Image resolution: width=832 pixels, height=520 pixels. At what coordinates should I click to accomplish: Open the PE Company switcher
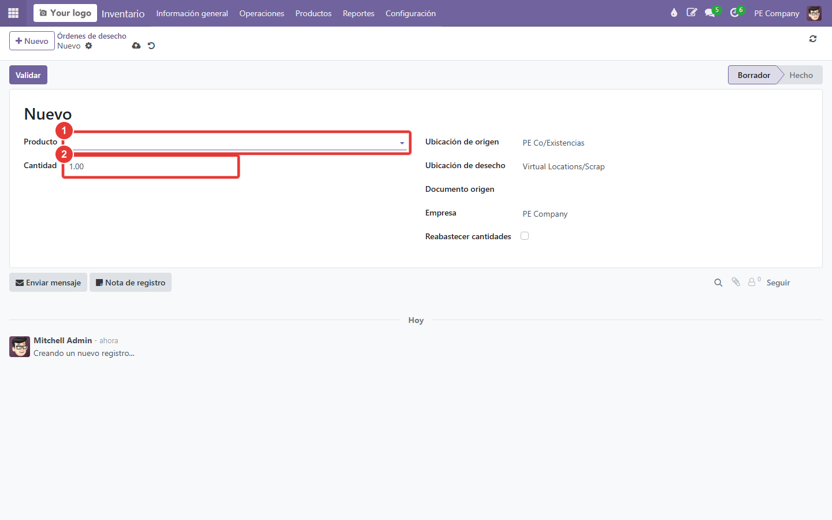pyautogui.click(x=777, y=13)
